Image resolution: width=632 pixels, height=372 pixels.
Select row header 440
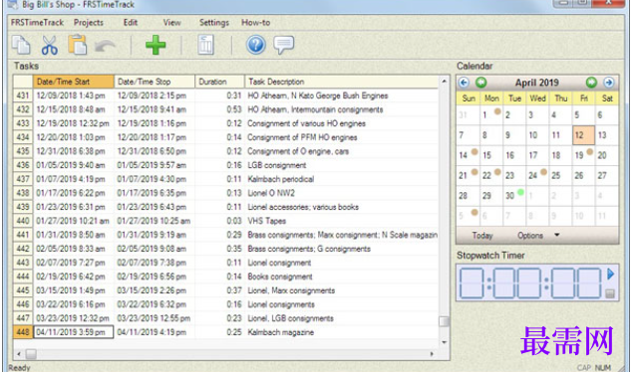click(23, 221)
